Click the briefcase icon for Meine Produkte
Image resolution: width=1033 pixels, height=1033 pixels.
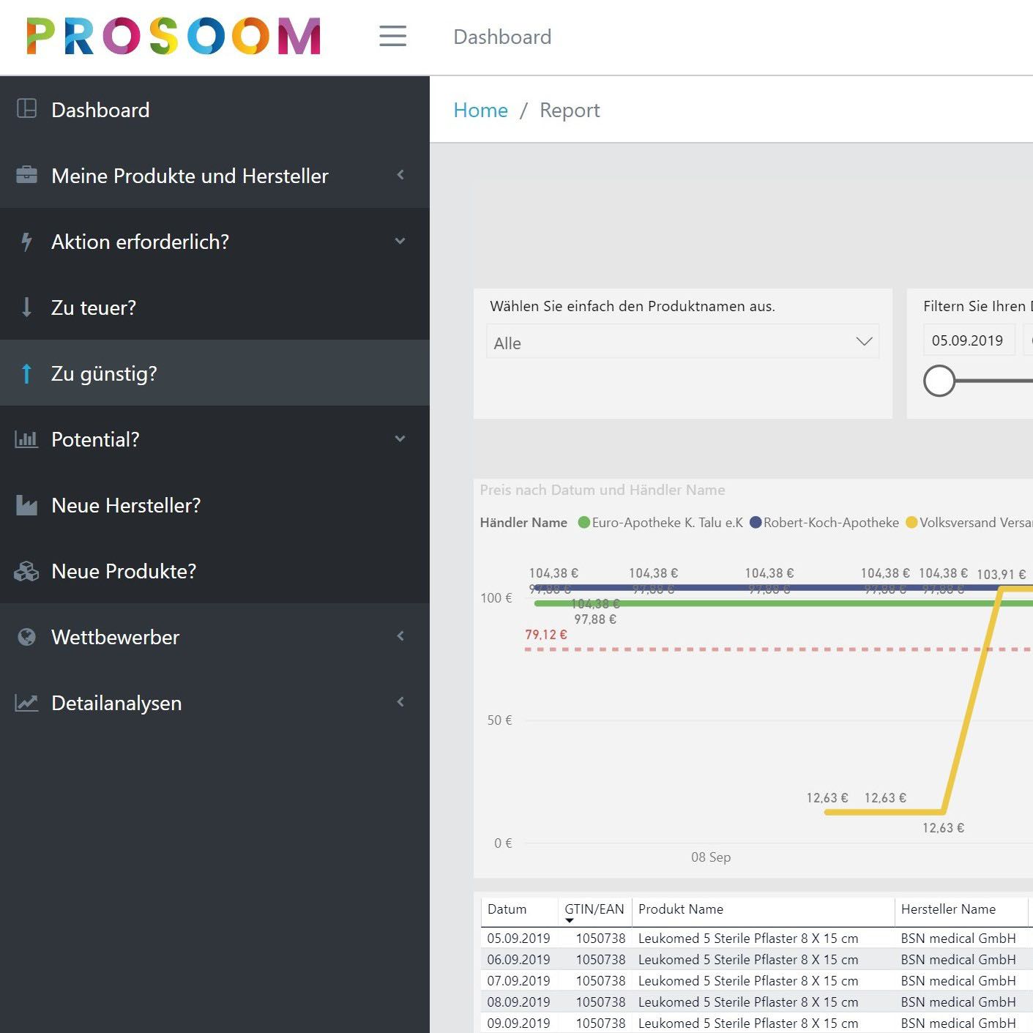26,174
